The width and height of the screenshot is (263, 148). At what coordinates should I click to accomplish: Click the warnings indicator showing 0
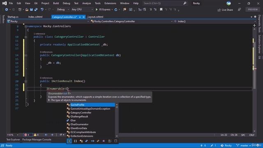(x=36, y=135)
